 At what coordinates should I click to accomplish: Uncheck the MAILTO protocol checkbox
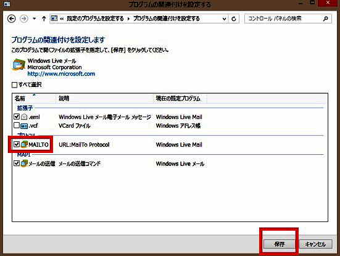tap(17, 144)
